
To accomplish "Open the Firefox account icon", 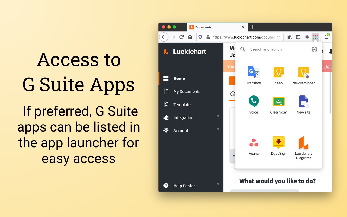I will click(x=307, y=37).
